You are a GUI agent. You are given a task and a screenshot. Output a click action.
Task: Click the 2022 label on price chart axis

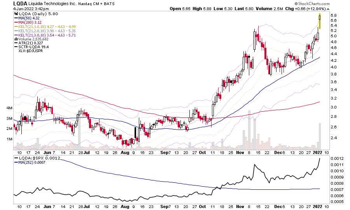317,153
